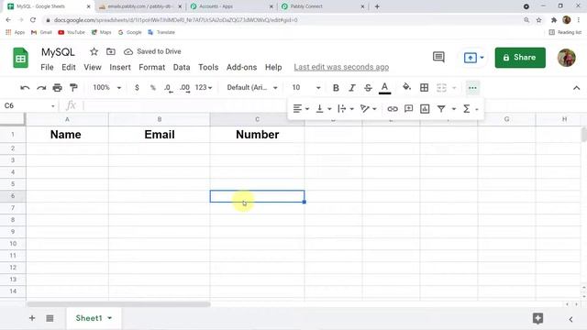Screen dimensions: 587x330
Task: Click Saved to Drive status
Action: pyautogui.click(x=152, y=51)
